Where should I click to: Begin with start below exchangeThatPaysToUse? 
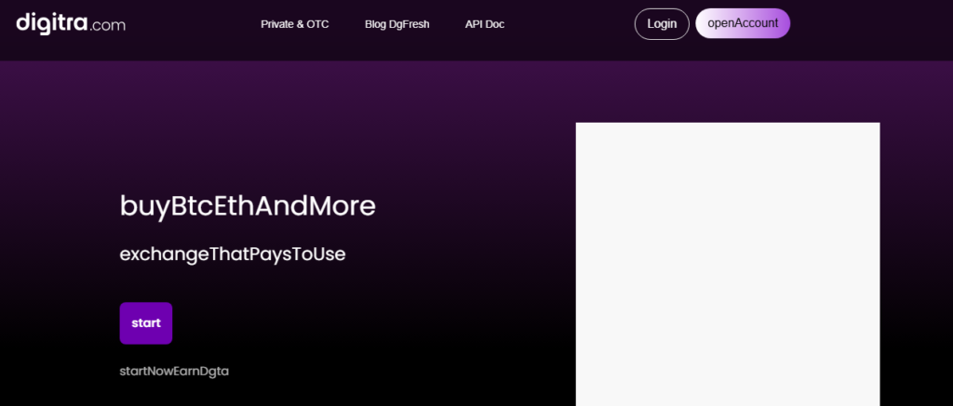tap(146, 323)
